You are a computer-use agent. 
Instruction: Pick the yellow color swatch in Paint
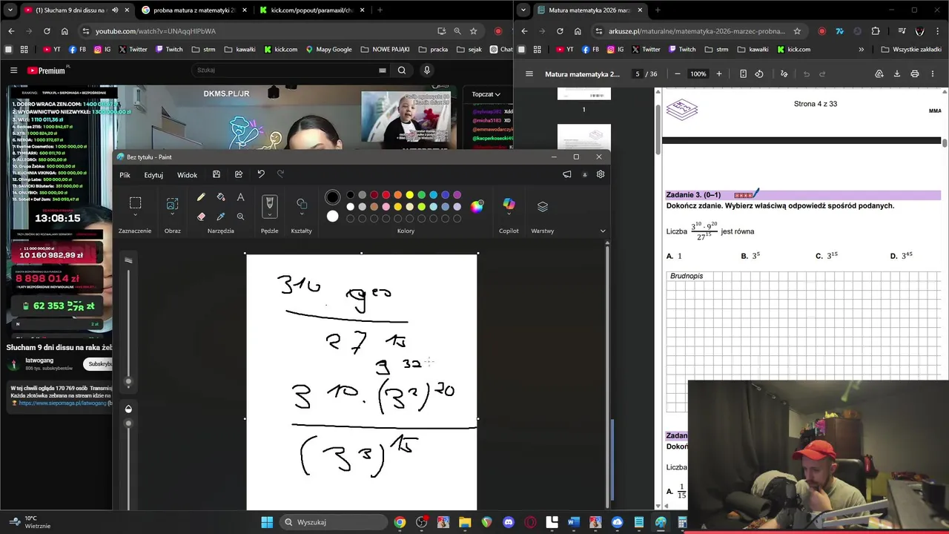(409, 195)
